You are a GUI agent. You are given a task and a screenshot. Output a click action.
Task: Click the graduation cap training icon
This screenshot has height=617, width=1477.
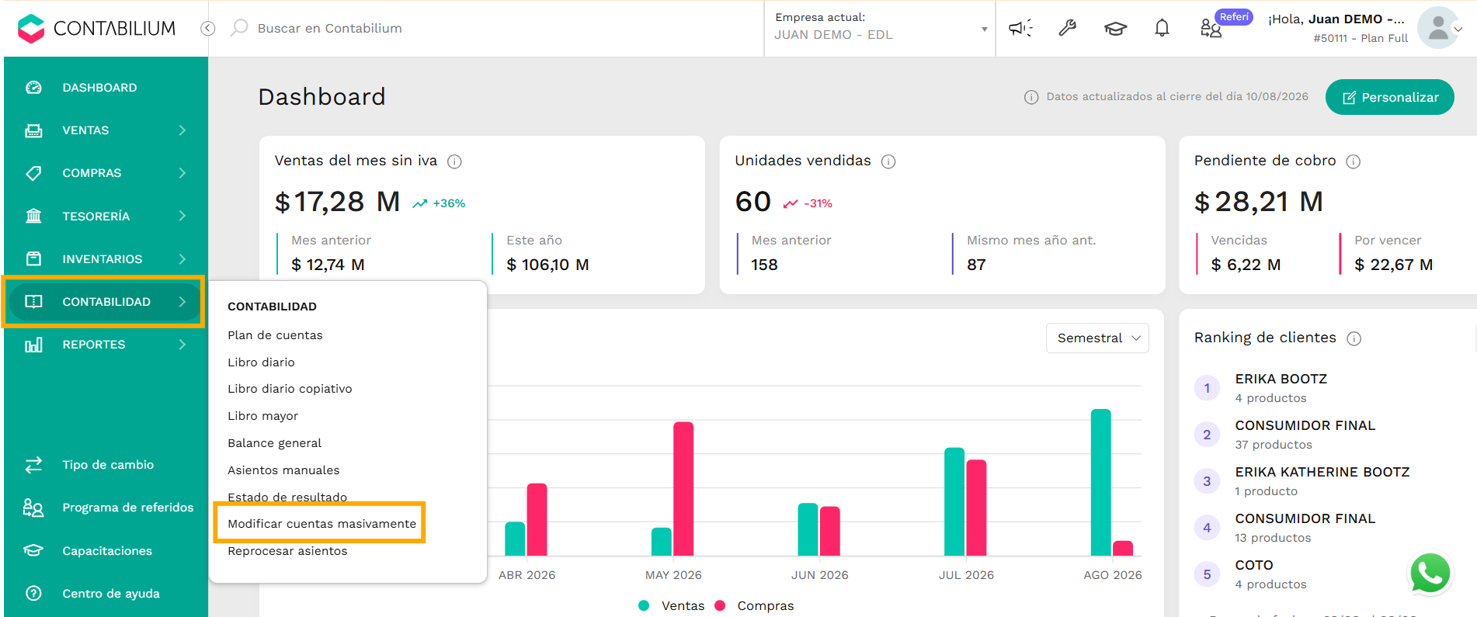click(x=1115, y=29)
